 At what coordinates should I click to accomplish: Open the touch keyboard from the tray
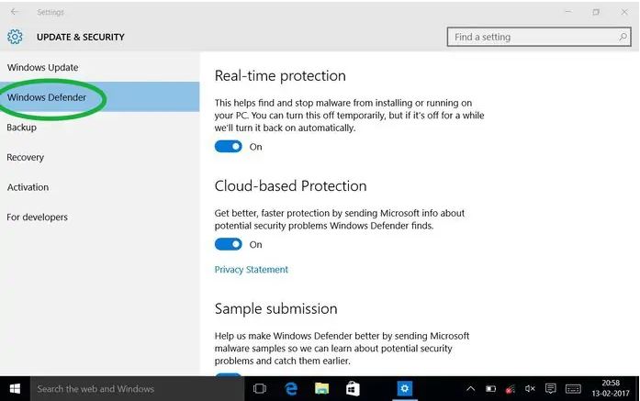tap(573, 389)
